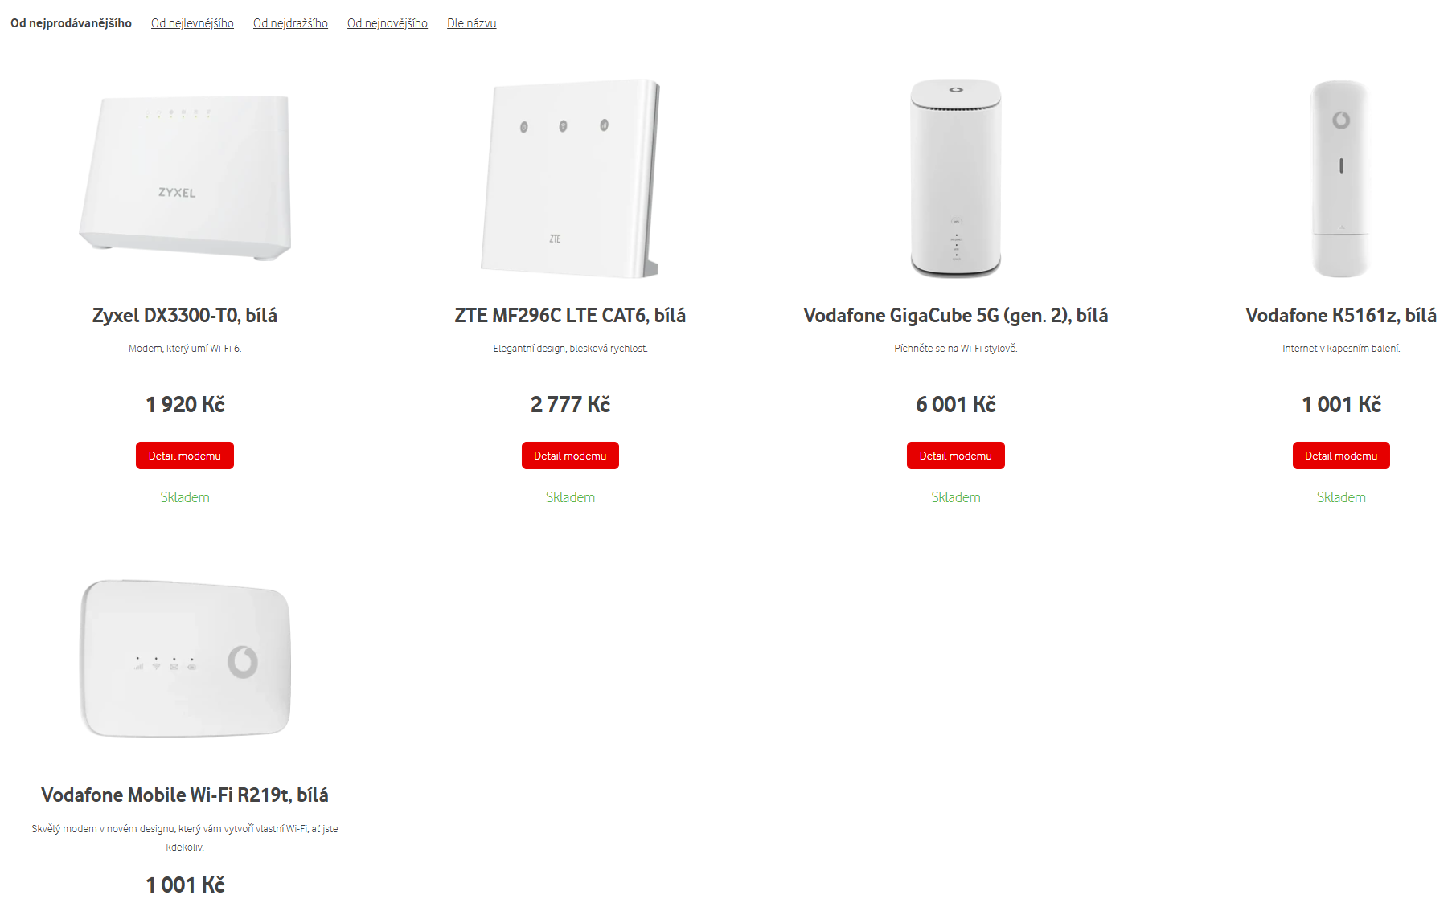Sort products by 'Od nejlevnějšího'
This screenshot has height=903, width=1452.
(192, 23)
